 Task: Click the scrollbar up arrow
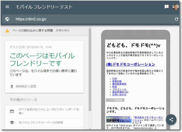click(x=90, y=27)
